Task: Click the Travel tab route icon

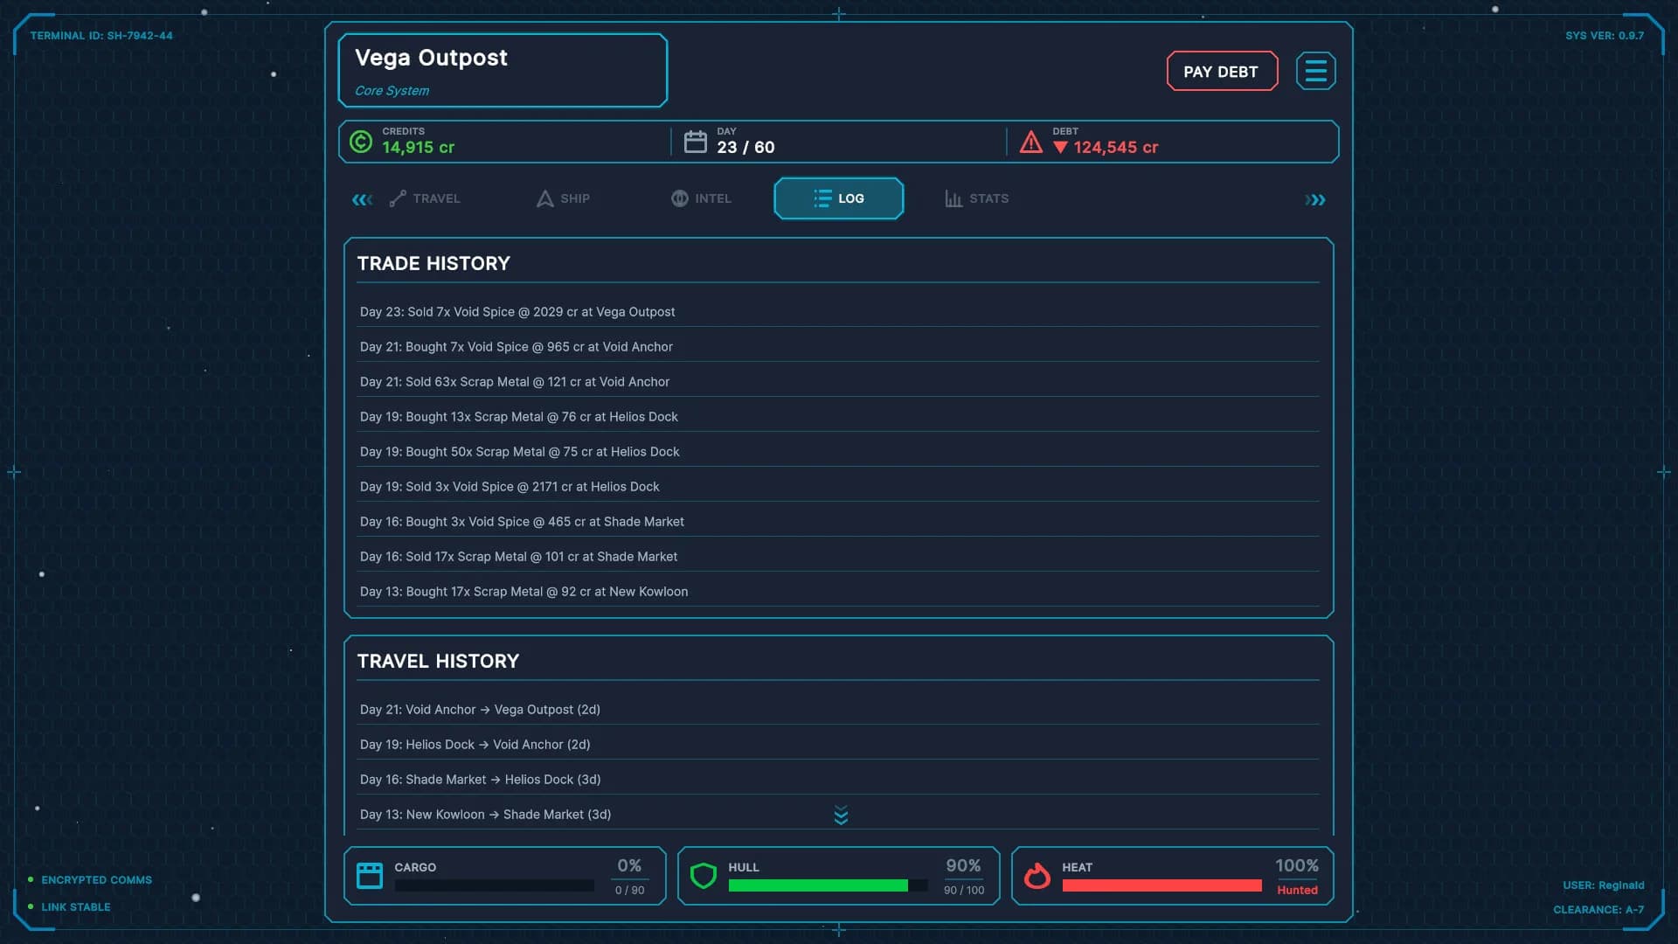Action: point(398,198)
